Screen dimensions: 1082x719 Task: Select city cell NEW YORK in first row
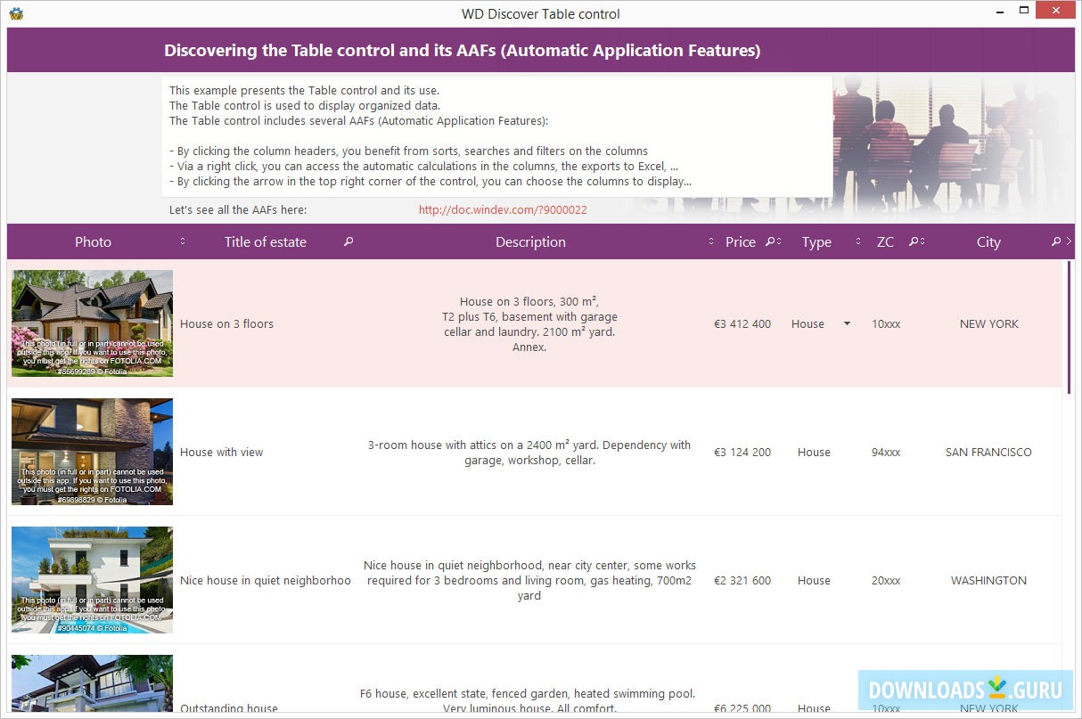click(988, 323)
